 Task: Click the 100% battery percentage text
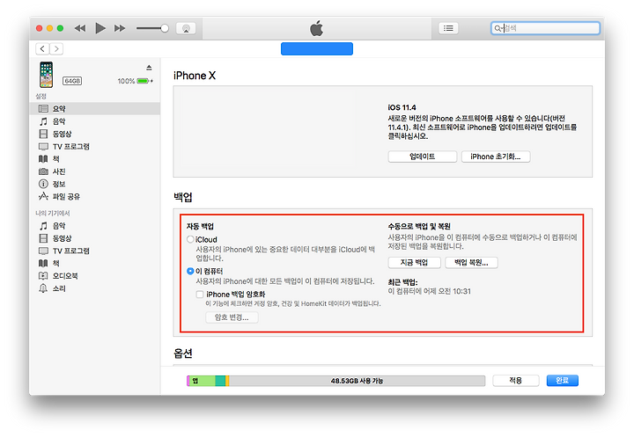[x=126, y=81]
